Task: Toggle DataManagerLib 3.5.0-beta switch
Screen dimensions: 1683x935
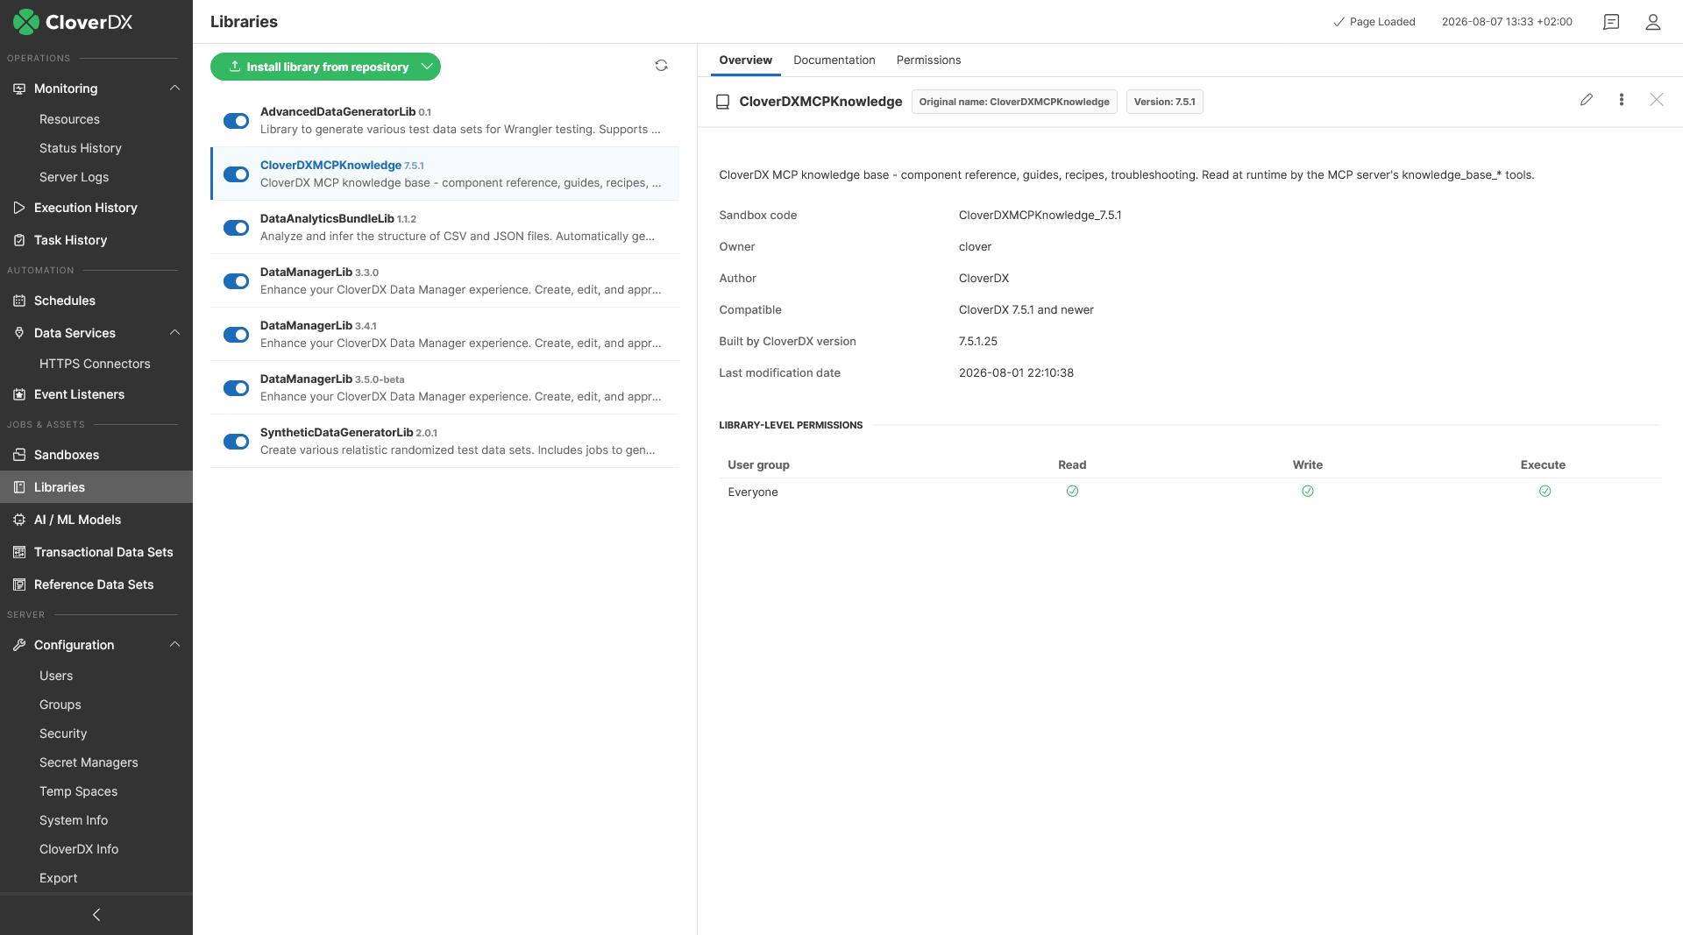Action: (237, 388)
